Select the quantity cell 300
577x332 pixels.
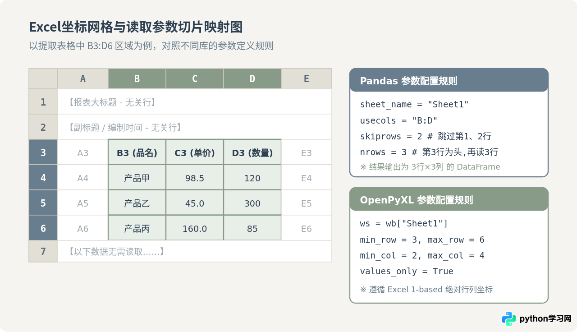pyautogui.click(x=252, y=203)
